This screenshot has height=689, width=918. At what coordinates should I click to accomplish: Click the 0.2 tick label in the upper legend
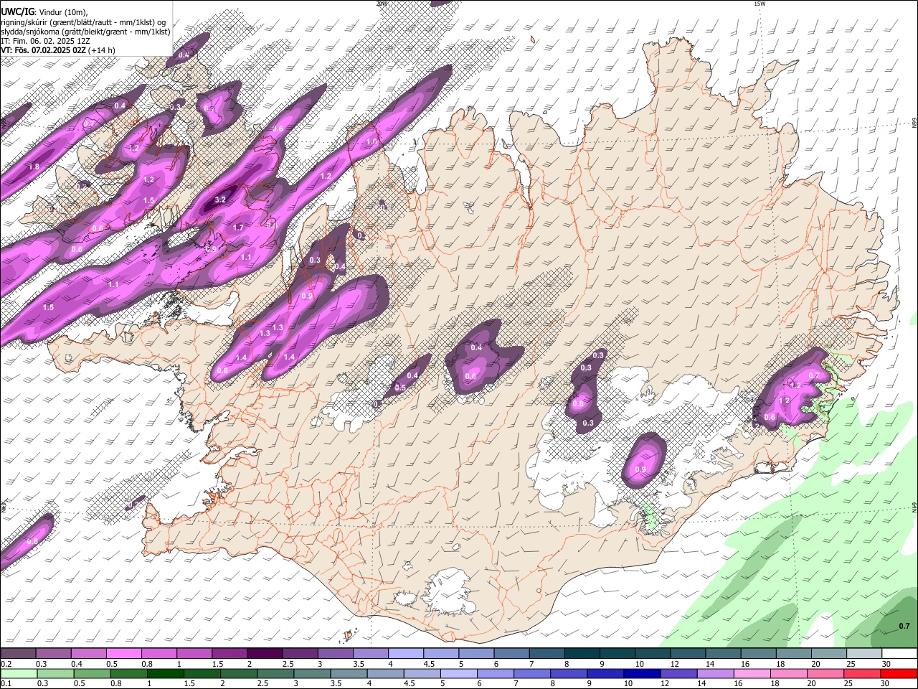pos(6,664)
